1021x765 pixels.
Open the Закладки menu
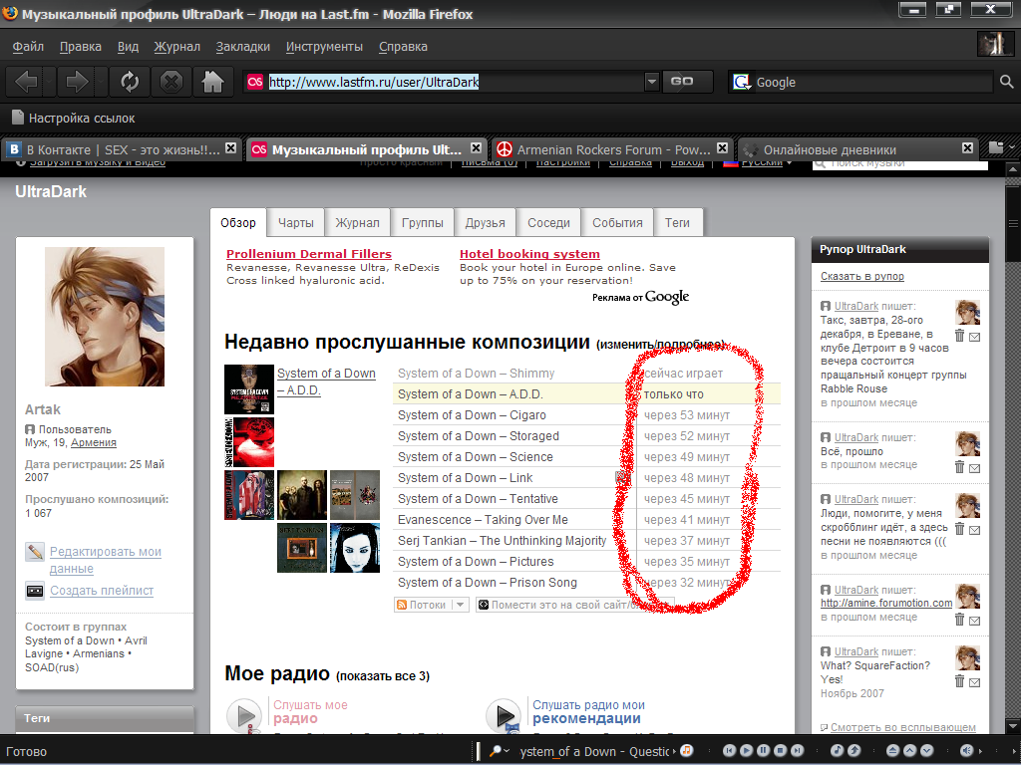coord(243,47)
